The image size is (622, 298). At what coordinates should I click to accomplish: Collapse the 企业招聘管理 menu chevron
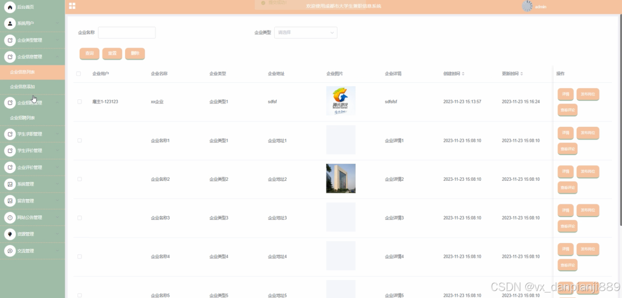tap(57, 103)
